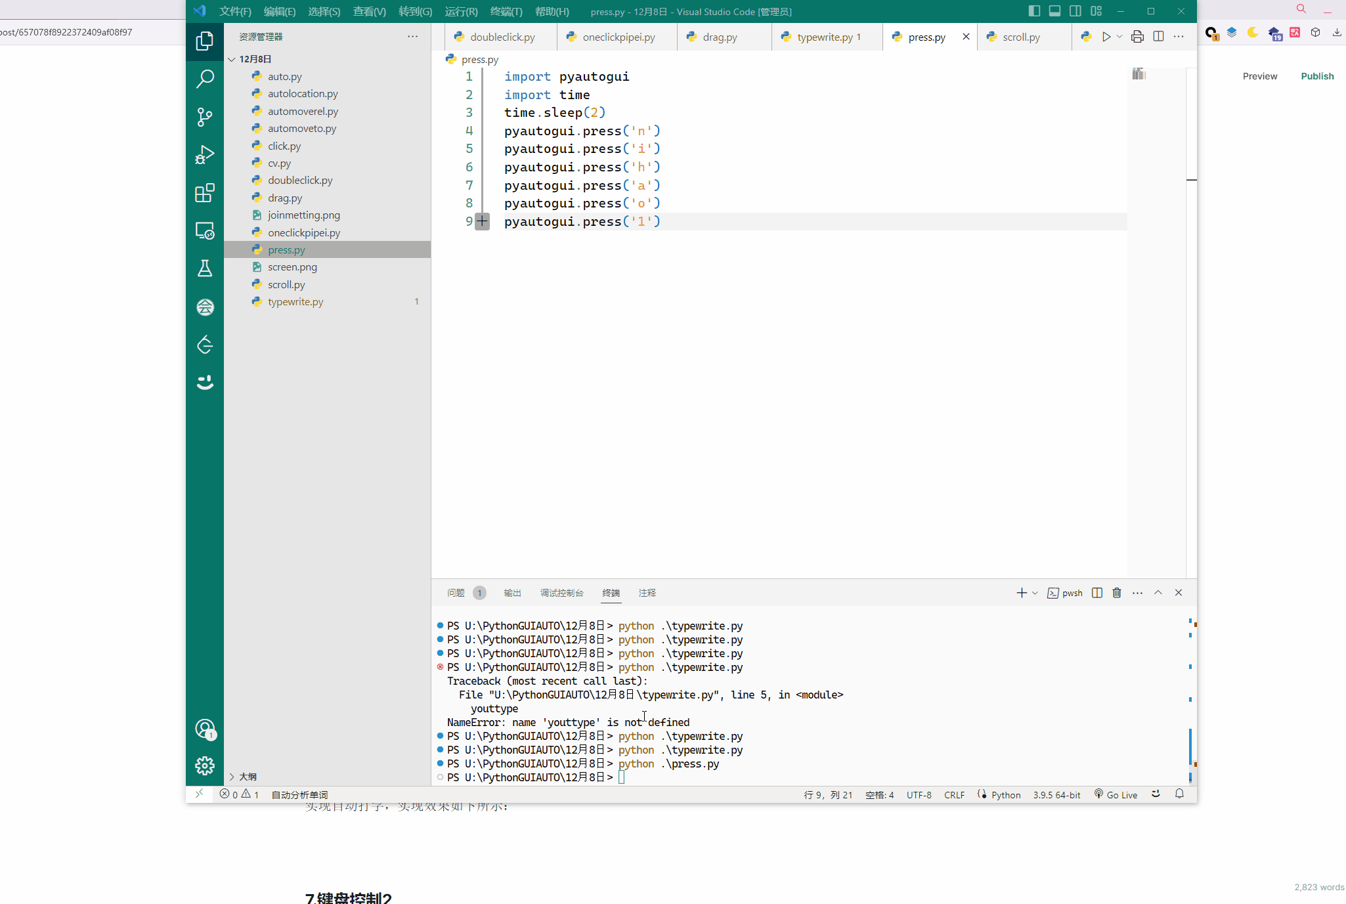Click the print icon in editor toolbar
The image size is (1346, 904).
[x=1137, y=37]
